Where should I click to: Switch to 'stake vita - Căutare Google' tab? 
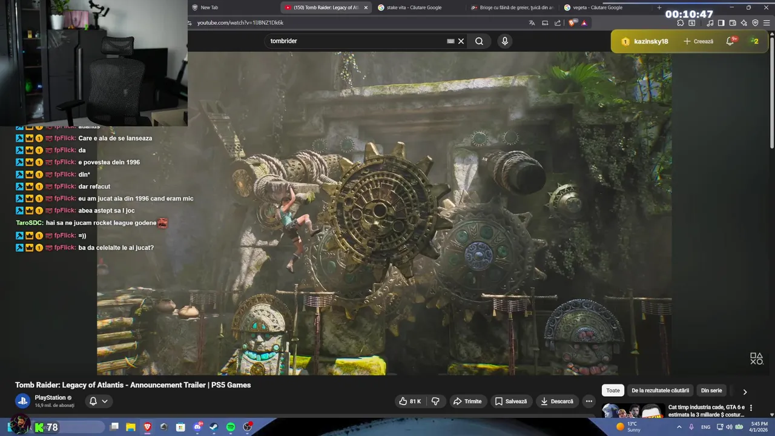[x=418, y=8]
